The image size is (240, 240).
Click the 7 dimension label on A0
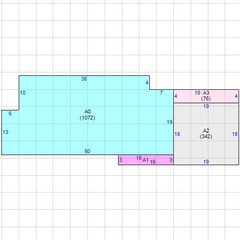point(161,93)
